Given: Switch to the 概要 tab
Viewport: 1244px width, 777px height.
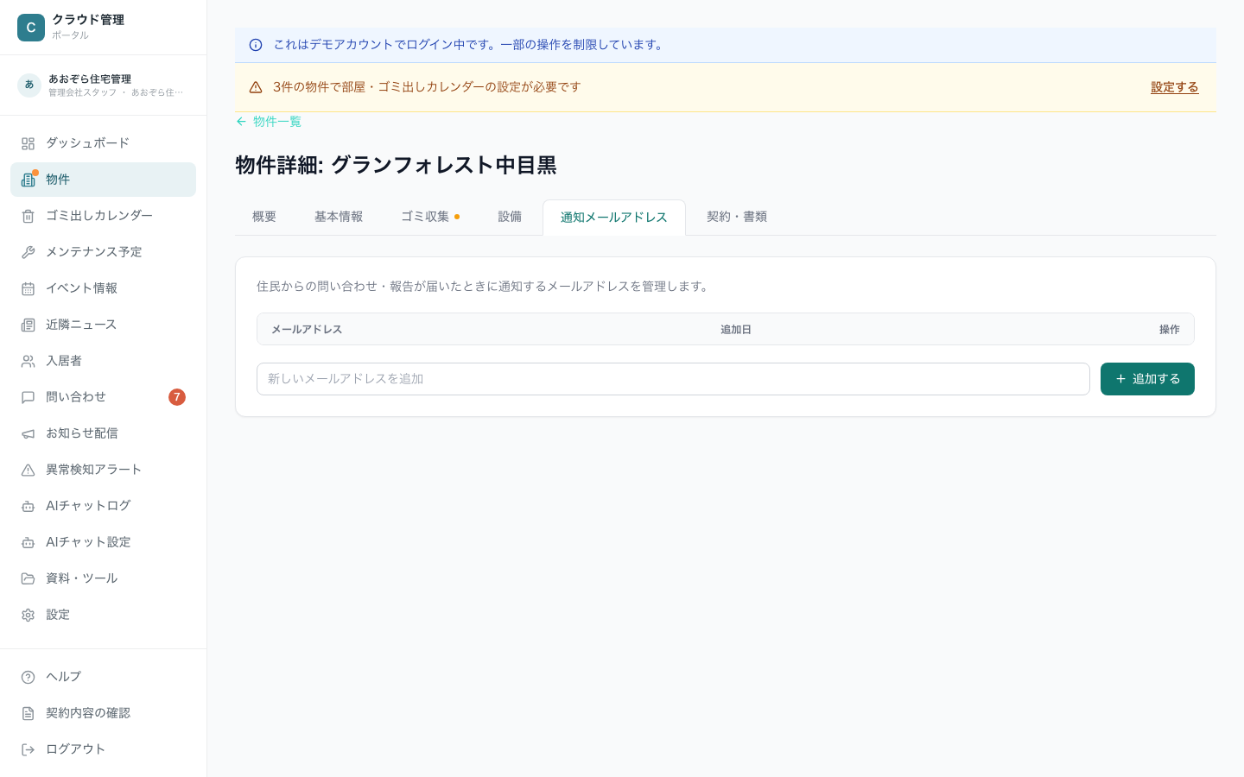Looking at the screenshot, I should (264, 217).
